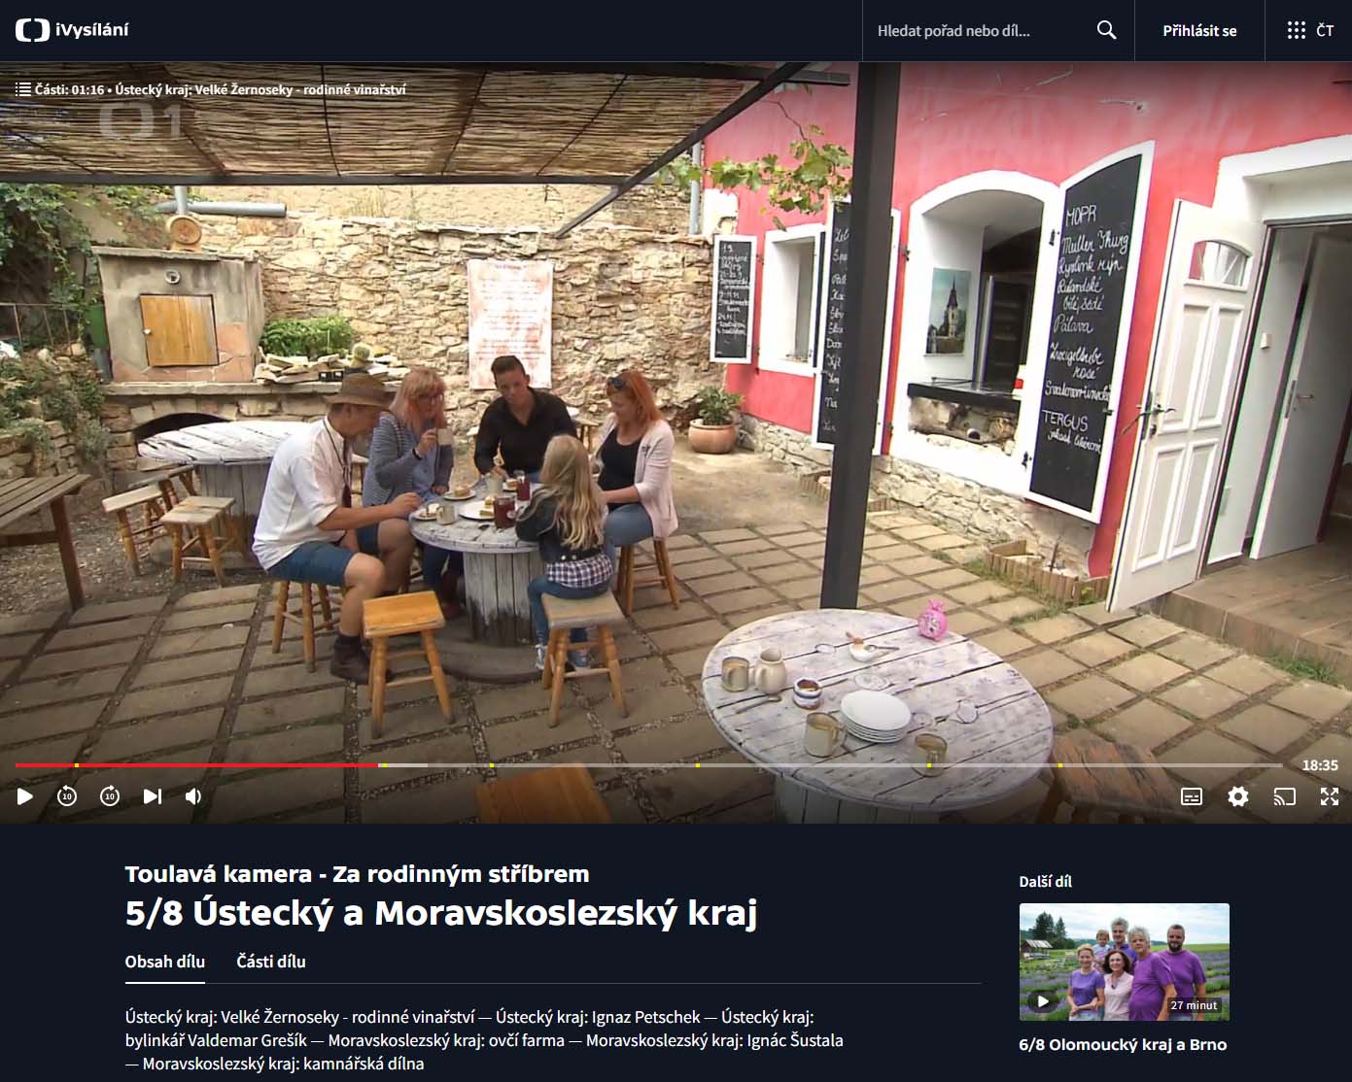This screenshot has width=1352, height=1082.
Task: Skip forward 10 seconds in the video
Action: (110, 796)
